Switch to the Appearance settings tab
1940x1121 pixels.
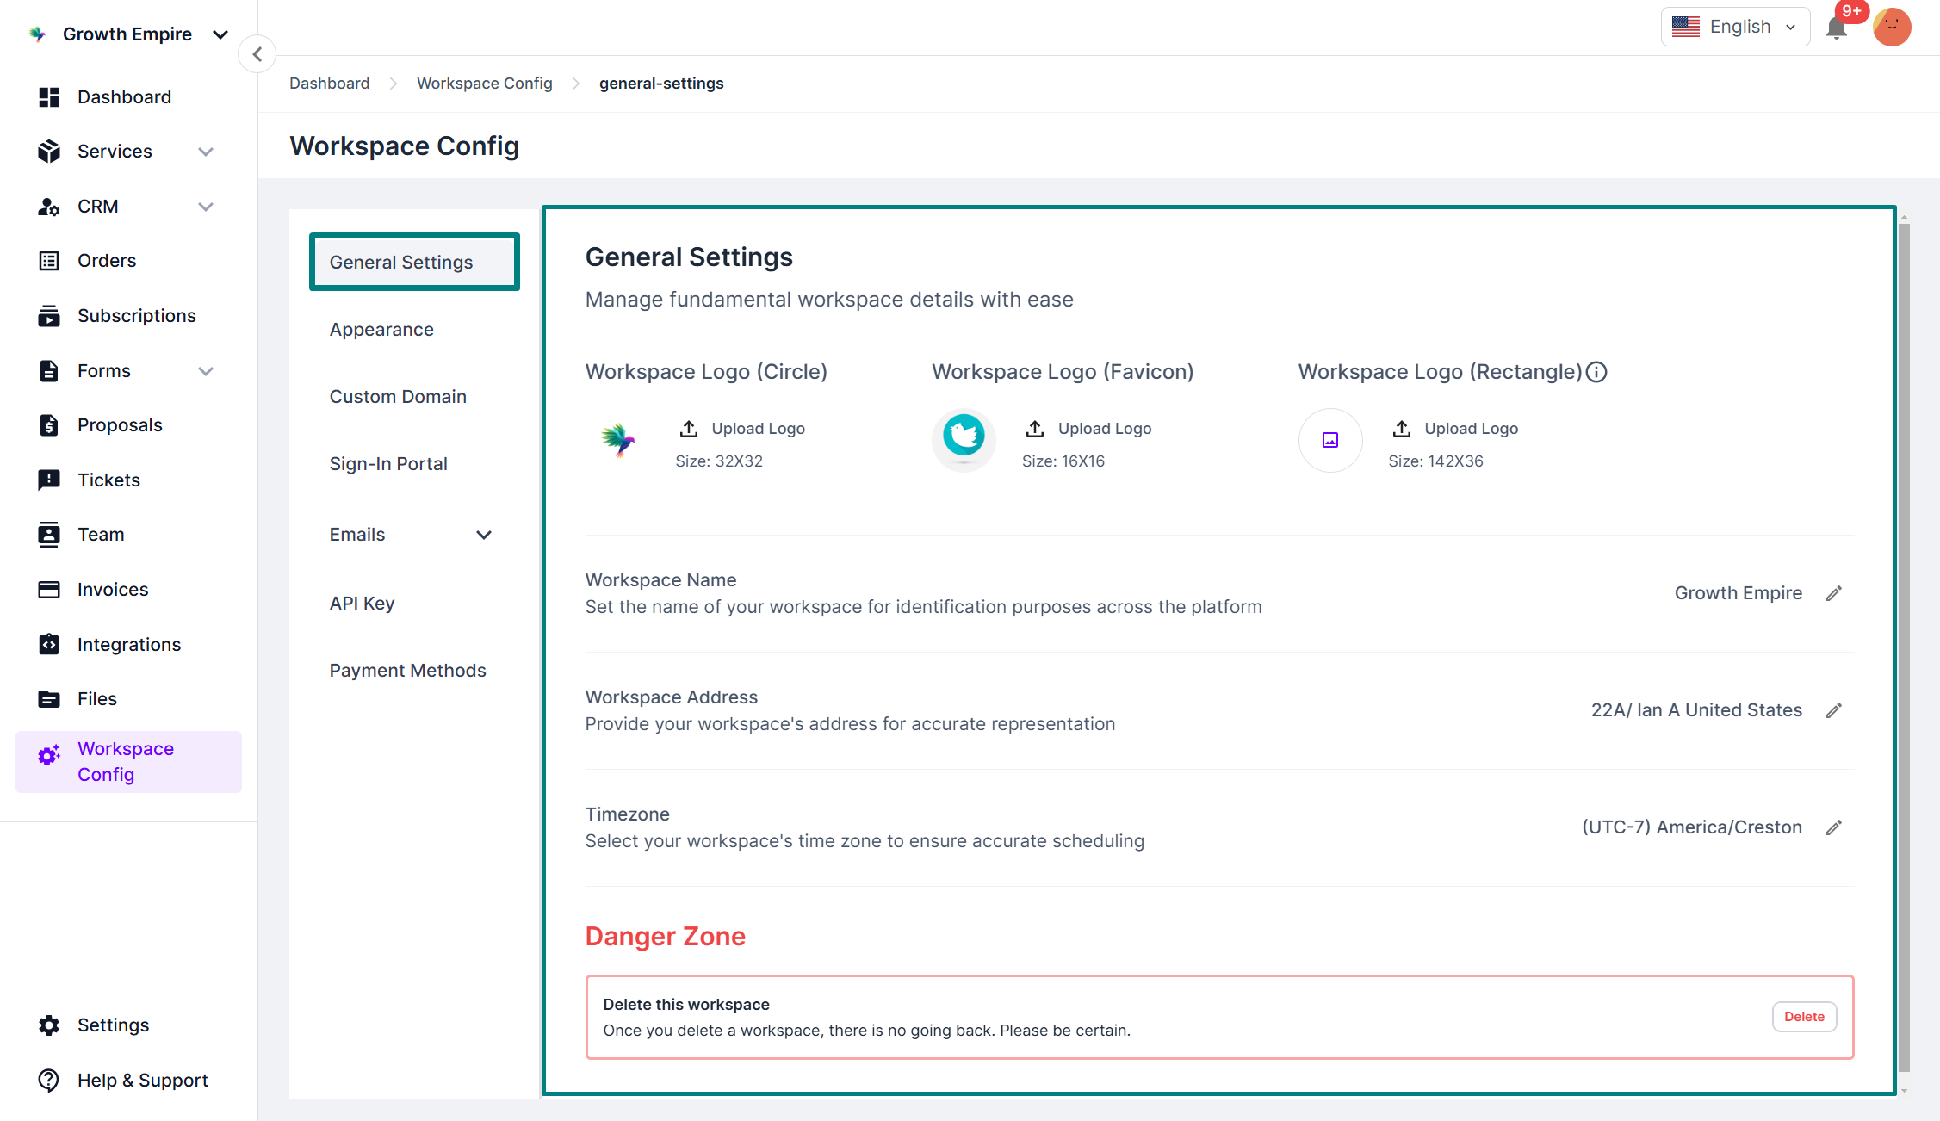(381, 330)
